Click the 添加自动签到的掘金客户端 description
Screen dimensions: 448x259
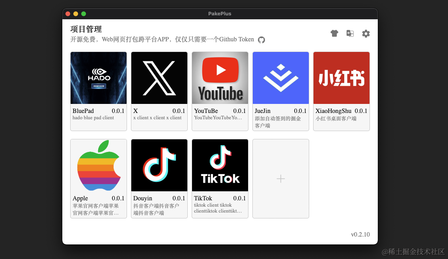click(278, 122)
